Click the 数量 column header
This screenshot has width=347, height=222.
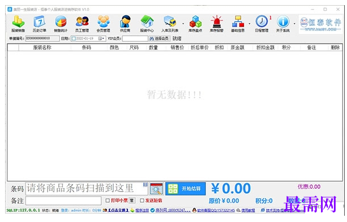coord(153,48)
